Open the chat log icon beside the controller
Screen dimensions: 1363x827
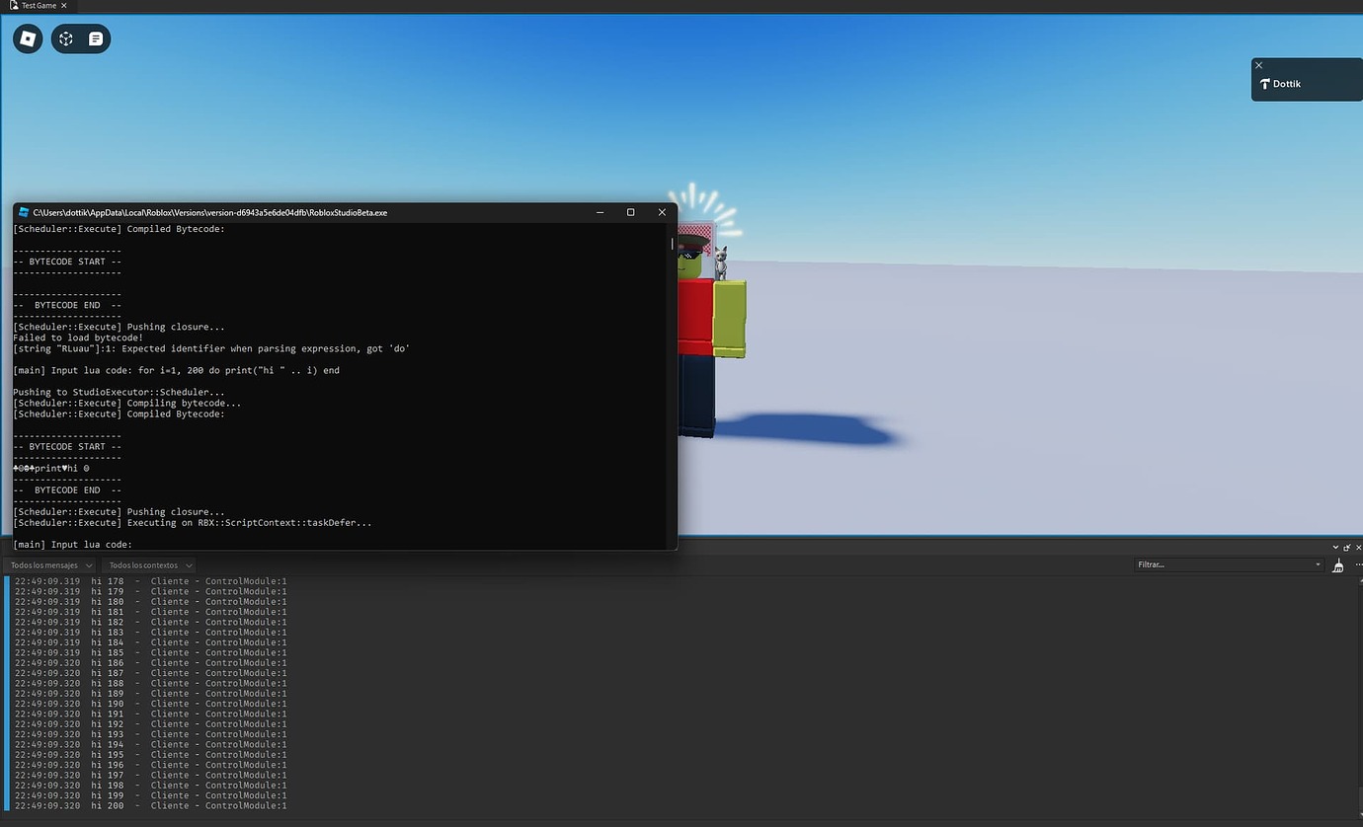(95, 38)
